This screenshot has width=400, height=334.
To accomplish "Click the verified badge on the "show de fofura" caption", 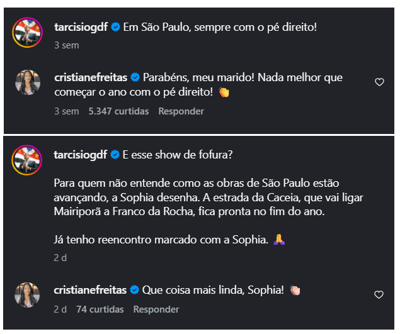I will coord(116,154).
